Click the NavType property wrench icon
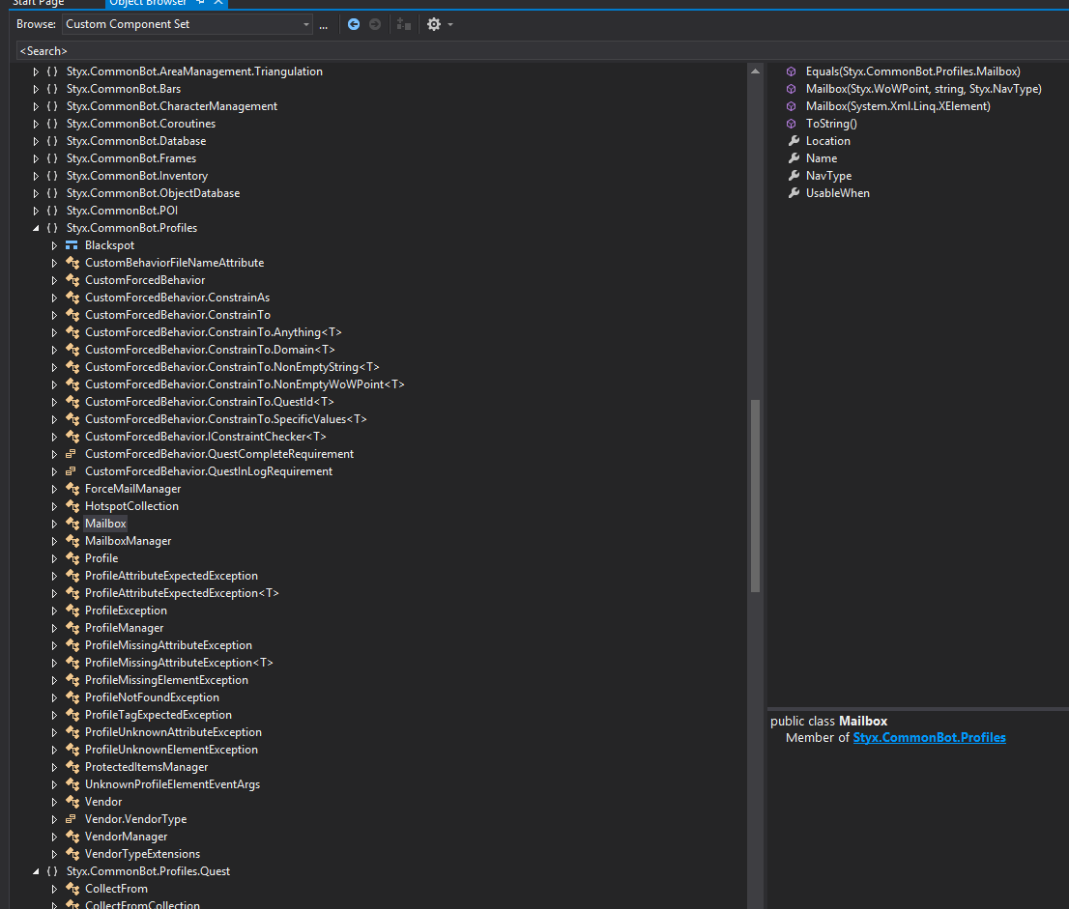 (x=794, y=176)
